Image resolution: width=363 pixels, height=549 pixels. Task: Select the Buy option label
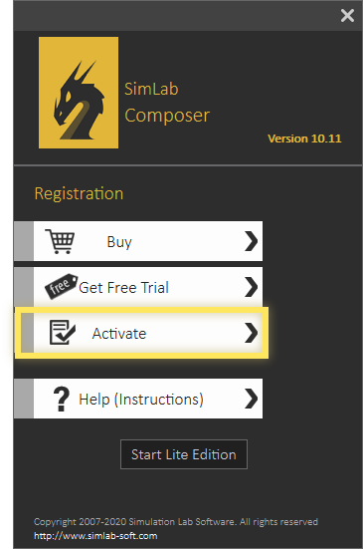[119, 242]
